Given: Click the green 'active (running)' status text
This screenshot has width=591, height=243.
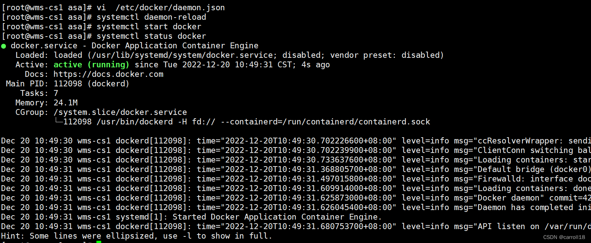Looking at the screenshot, I should [x=91, y=65].
